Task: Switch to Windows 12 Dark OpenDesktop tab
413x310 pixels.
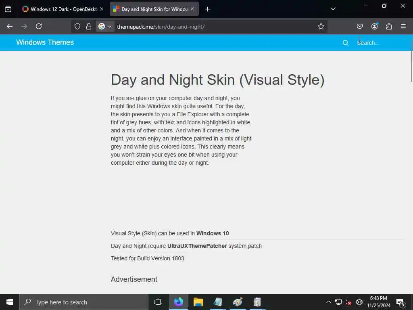Action: 63,9
